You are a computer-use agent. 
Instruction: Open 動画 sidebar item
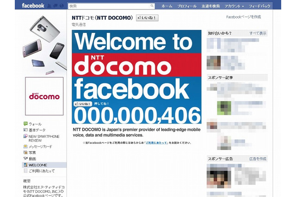[x=32, y=159]
